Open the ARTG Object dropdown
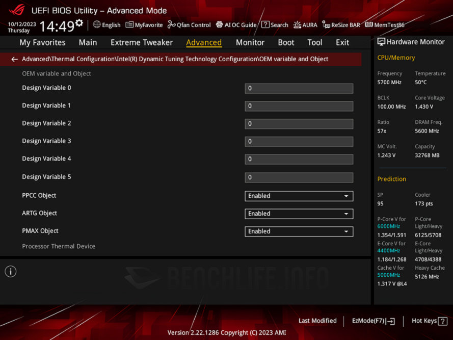 click(298, 214)
